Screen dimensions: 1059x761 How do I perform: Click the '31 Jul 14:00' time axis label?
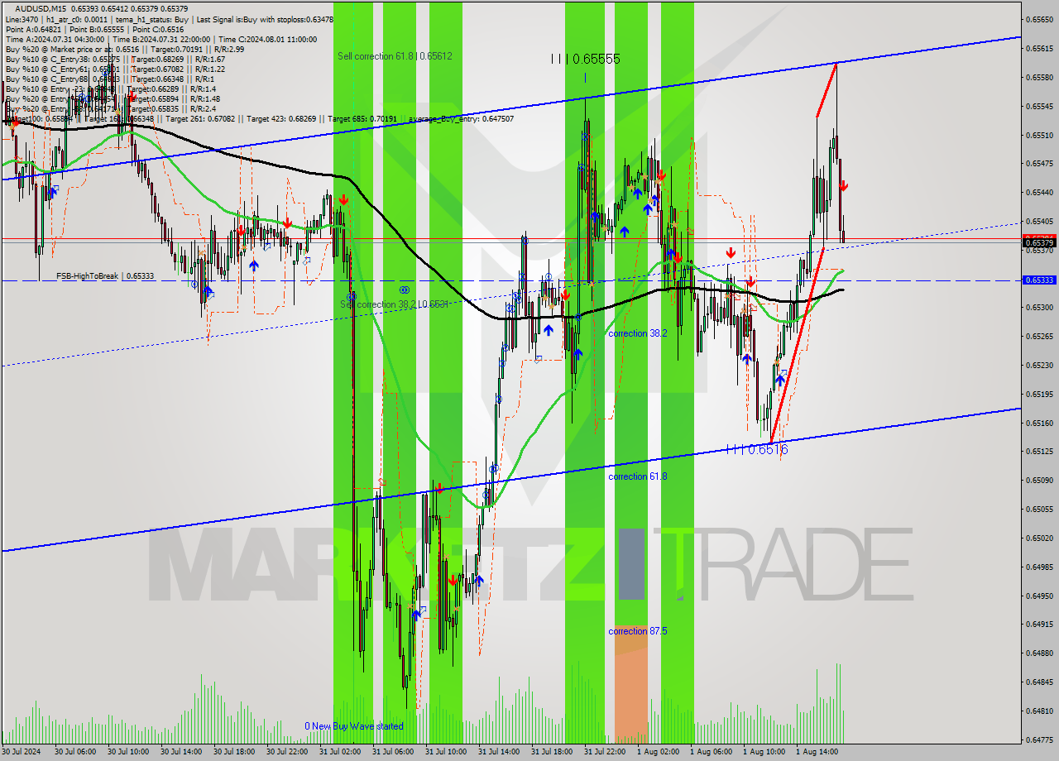pyautogui.click(x=499, y=752)
